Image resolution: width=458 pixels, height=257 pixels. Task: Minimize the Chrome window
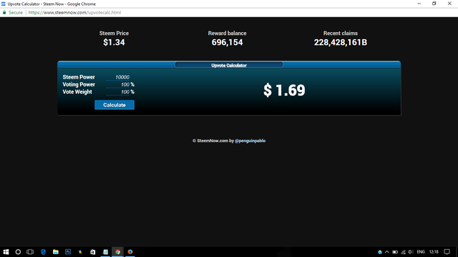click(x=419, y=4)
